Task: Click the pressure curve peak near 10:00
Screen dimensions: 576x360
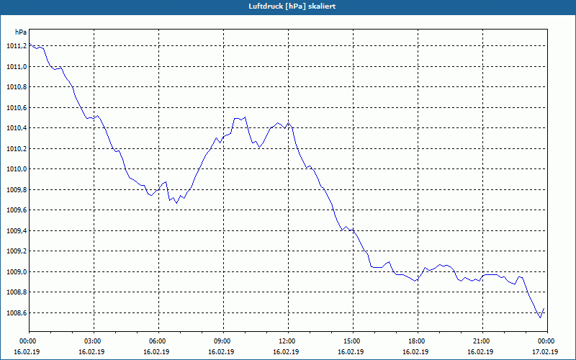Action: (x=245, y=117)
